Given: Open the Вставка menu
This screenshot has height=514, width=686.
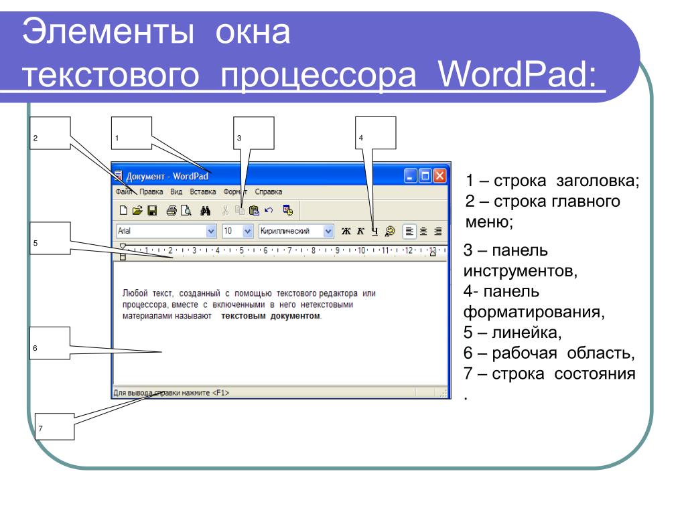Looking at the screenshot, I should (x=203, y=192).
